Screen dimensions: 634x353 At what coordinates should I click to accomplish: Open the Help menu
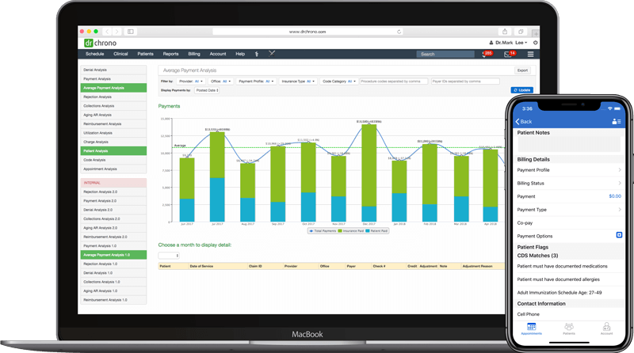[x=240, y=54]
